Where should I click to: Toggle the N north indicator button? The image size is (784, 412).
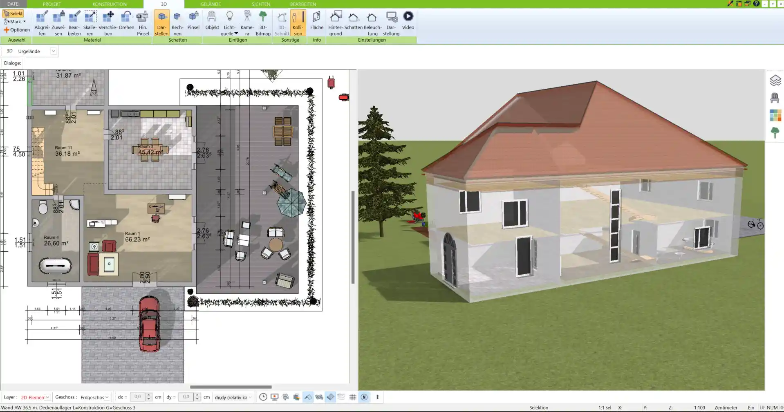coord(364,397)
